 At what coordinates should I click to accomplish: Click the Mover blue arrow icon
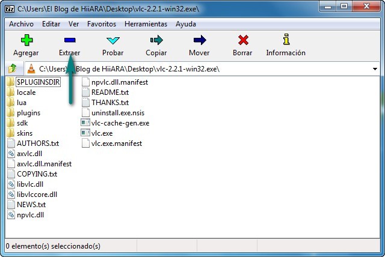pyautogui.click(x=200, y=40)
